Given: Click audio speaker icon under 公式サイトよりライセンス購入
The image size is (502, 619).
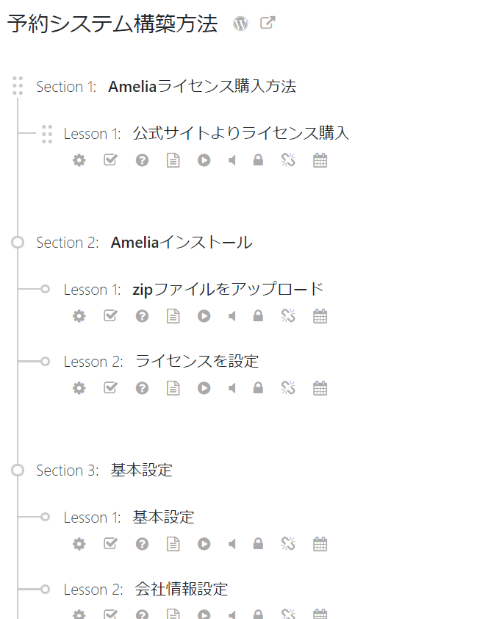Looking at the screenshot, I should [232, 160].
